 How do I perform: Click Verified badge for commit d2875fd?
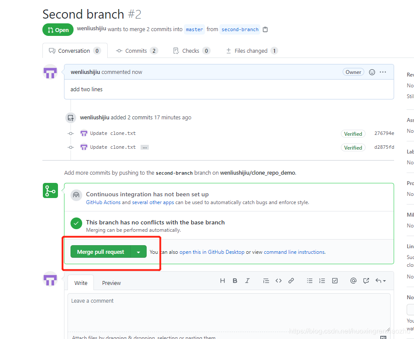click(x=353, y=147)
